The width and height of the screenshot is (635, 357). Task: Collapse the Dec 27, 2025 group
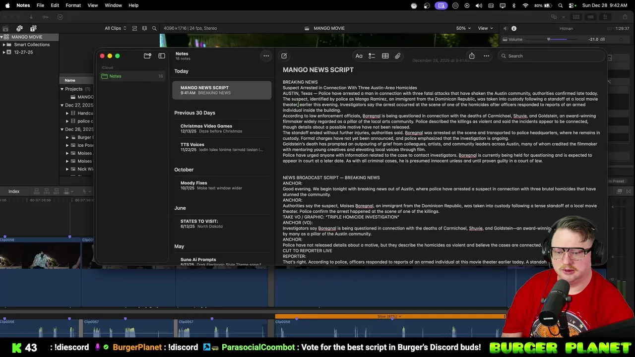pos(62,105)
